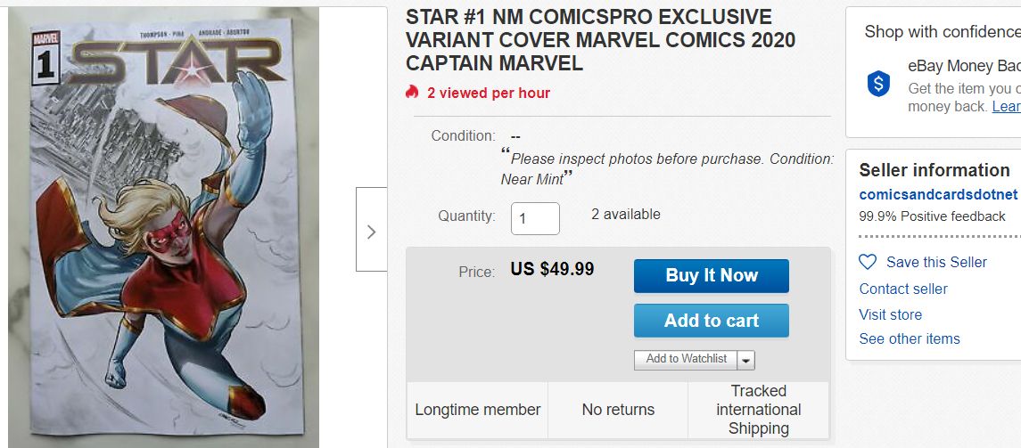This screenshot has width=1021, height=448.
Task: Open the Add to Watchlist dropdown arrow
Action: click(746, 360)
